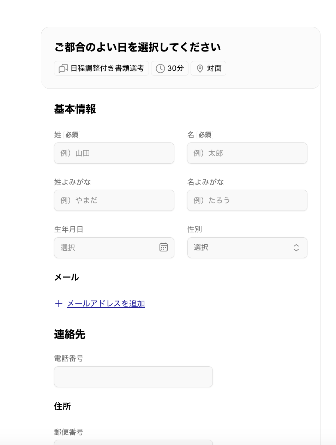The width and height of the screenshot is (336, 445).
Task: Click the 30分 duration tag
Action: coord(170,68)
